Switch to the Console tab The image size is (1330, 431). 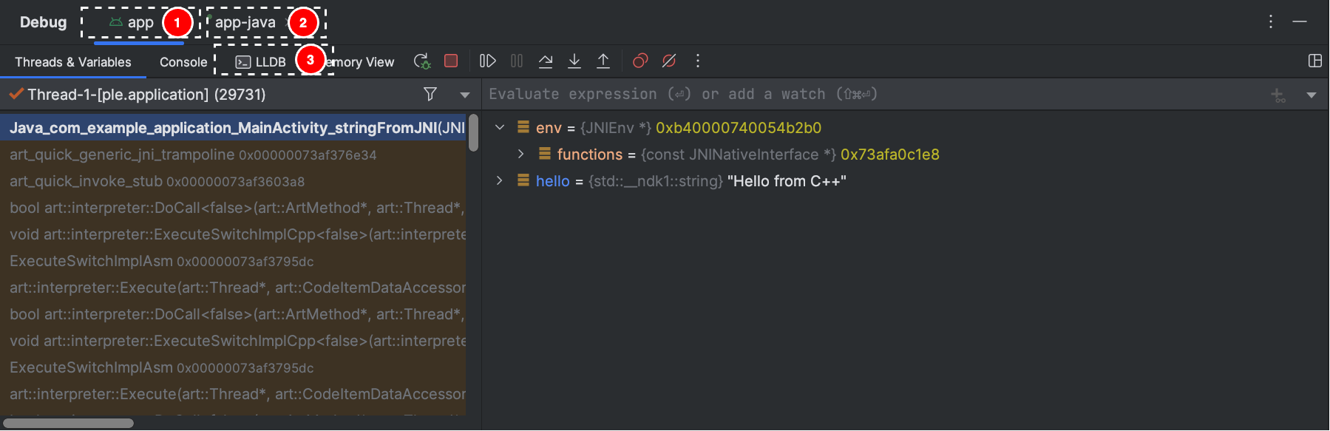point(183,62)
